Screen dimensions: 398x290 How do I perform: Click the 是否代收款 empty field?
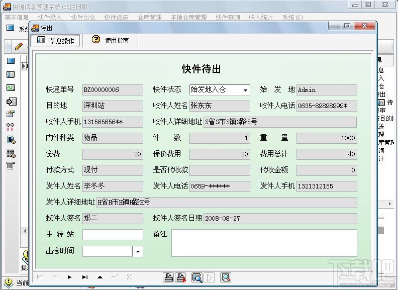220,170
